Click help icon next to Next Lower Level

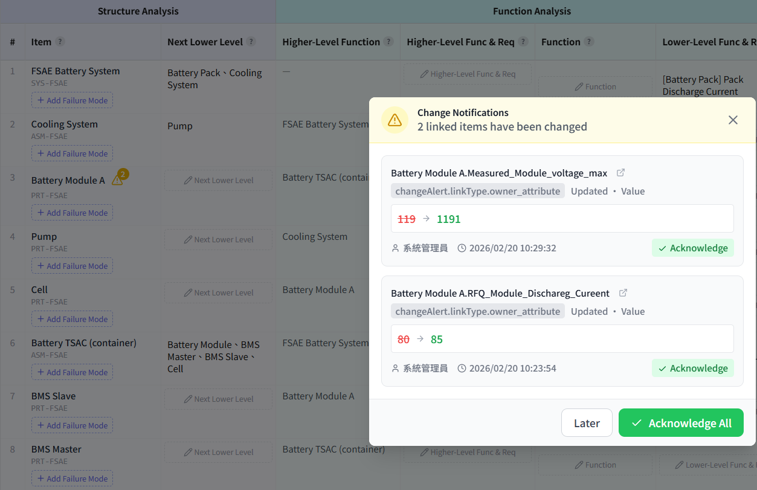point(251,42)
